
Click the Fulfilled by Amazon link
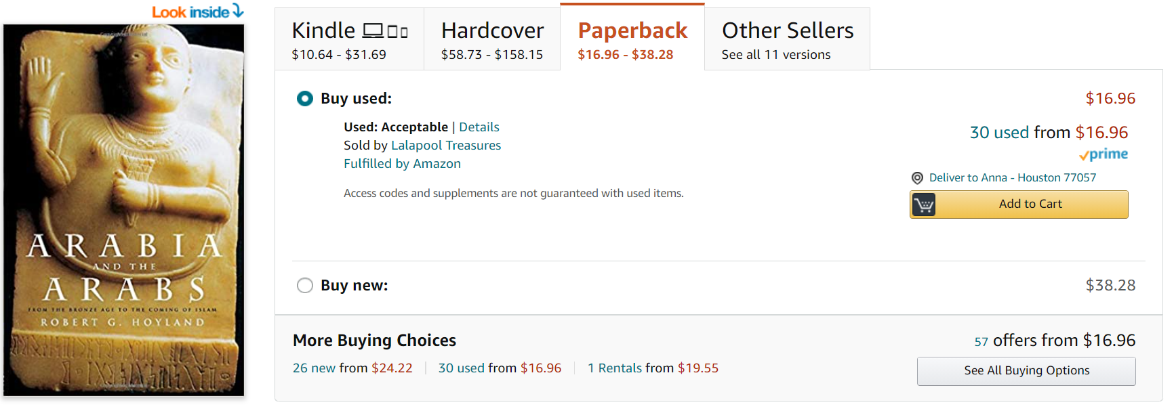[x=402, y=164]
